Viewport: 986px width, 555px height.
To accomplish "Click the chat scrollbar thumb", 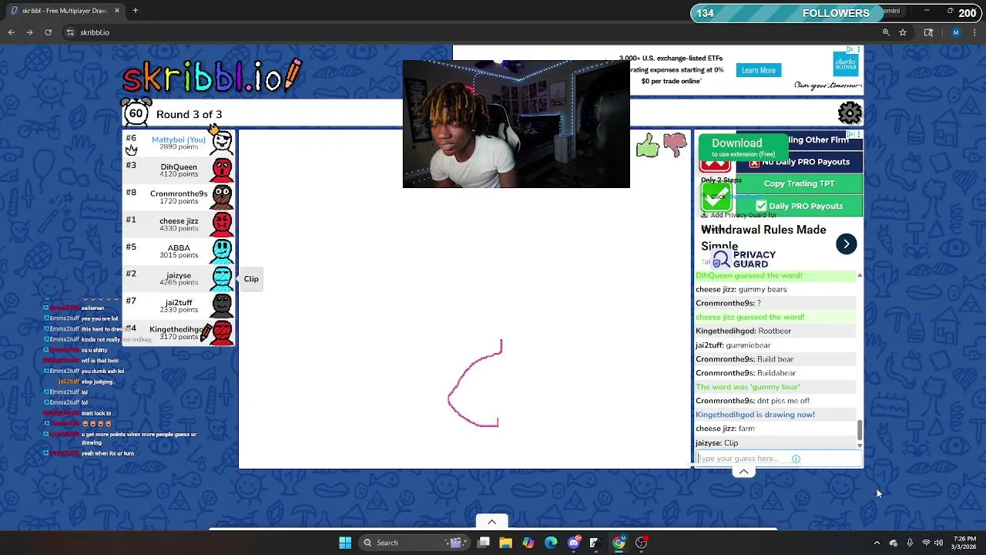I will [x=860, y=429].
